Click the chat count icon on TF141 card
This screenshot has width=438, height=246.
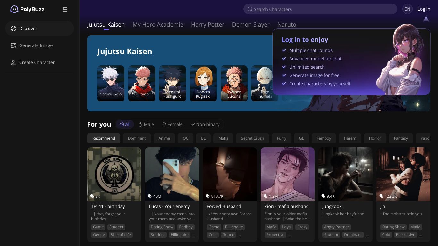click(x=92, y=196)
